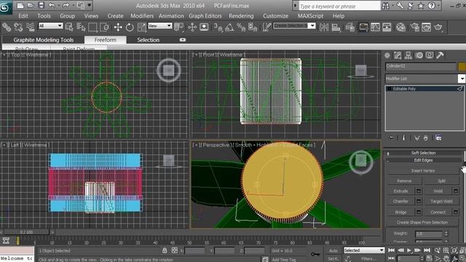This screenshot has width=466, height=262.
Task: Click the command panel vertical scrollbar
Action: (x=464, y=196)
